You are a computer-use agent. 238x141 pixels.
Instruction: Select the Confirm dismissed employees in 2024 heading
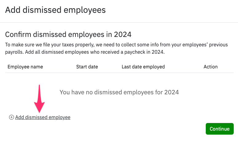68,34
